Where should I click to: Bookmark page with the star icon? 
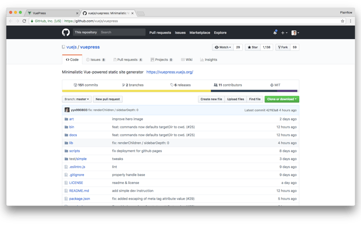(x=342, y=21)
